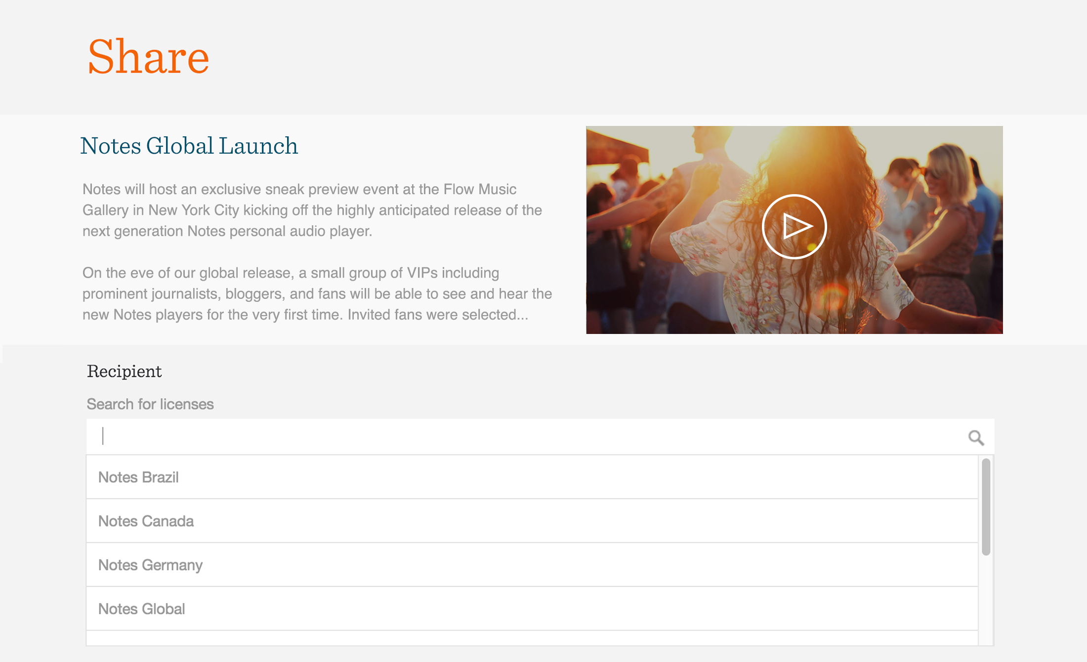Click the Recipient section heading
This screenshot has height=662, width=1087.
click(125, 372)
